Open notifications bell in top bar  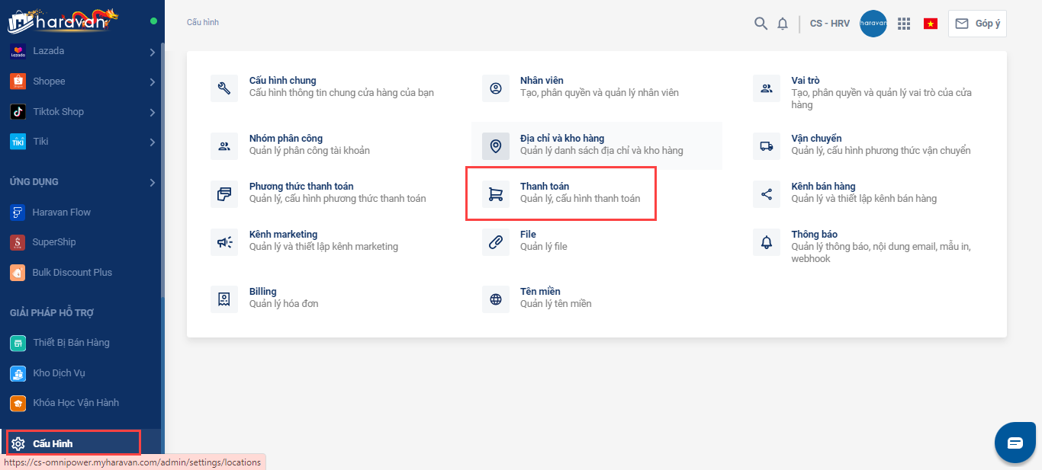[x=783, y=24]
